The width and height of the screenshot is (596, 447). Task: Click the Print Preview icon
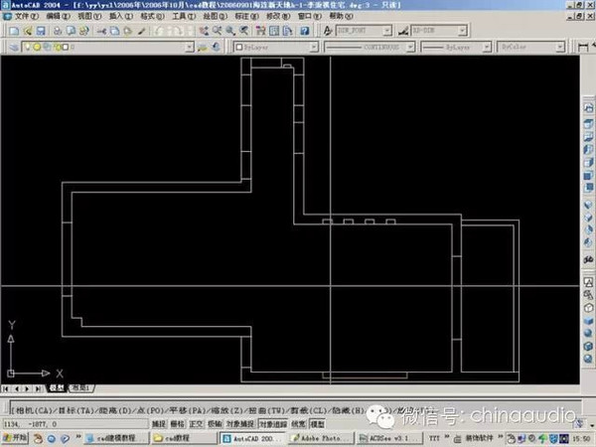tap(71, 31)
